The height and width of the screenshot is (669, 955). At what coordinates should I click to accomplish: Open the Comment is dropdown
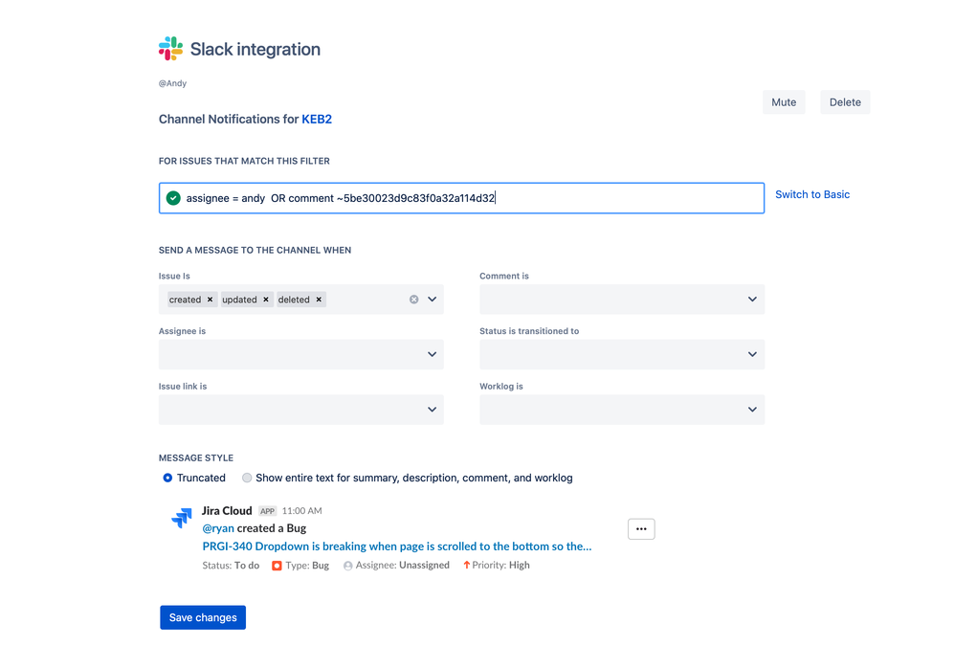pyautogui.click(x=622, y=300)
